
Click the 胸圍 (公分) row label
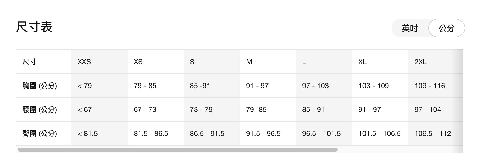click(40, 86)
